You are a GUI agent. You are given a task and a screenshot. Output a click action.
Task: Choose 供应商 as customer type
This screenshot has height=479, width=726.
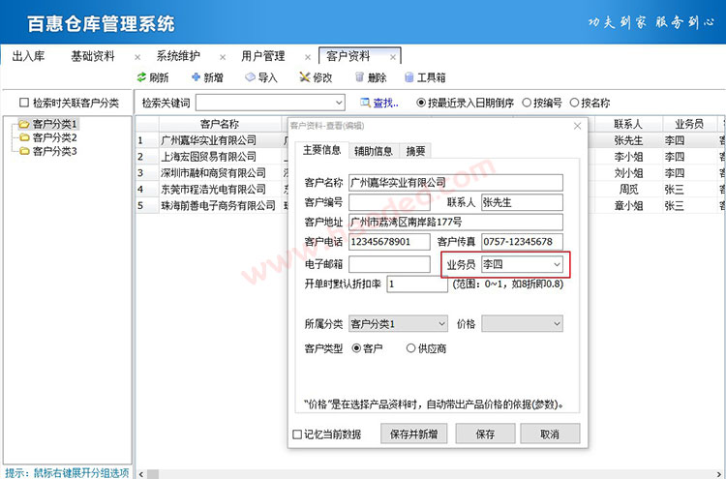tap(410, 348)
